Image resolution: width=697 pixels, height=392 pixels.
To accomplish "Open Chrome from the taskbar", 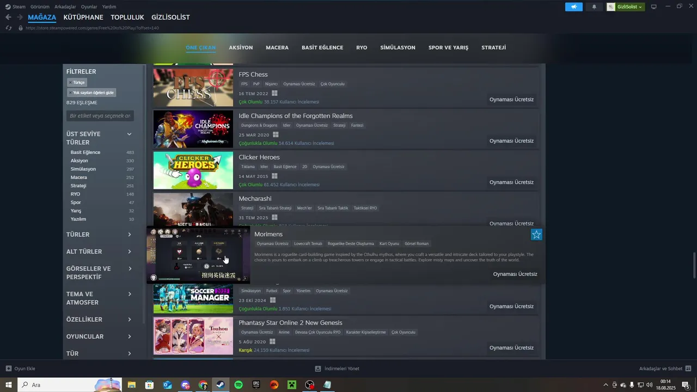I will coord(203,385).
